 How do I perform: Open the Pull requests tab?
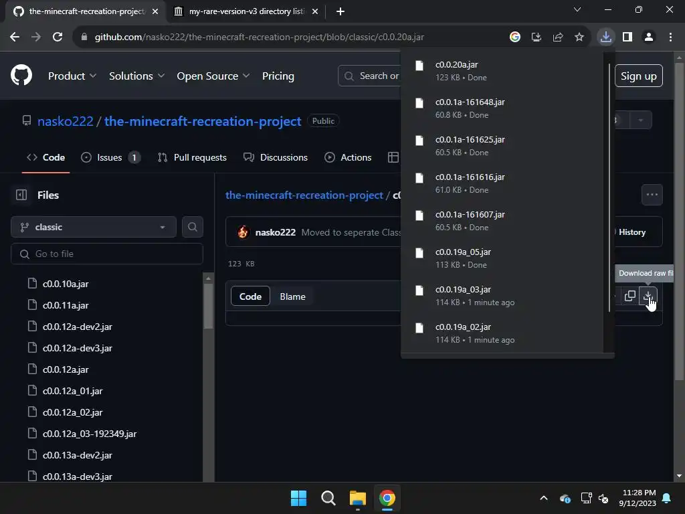[x=192, y=157]
